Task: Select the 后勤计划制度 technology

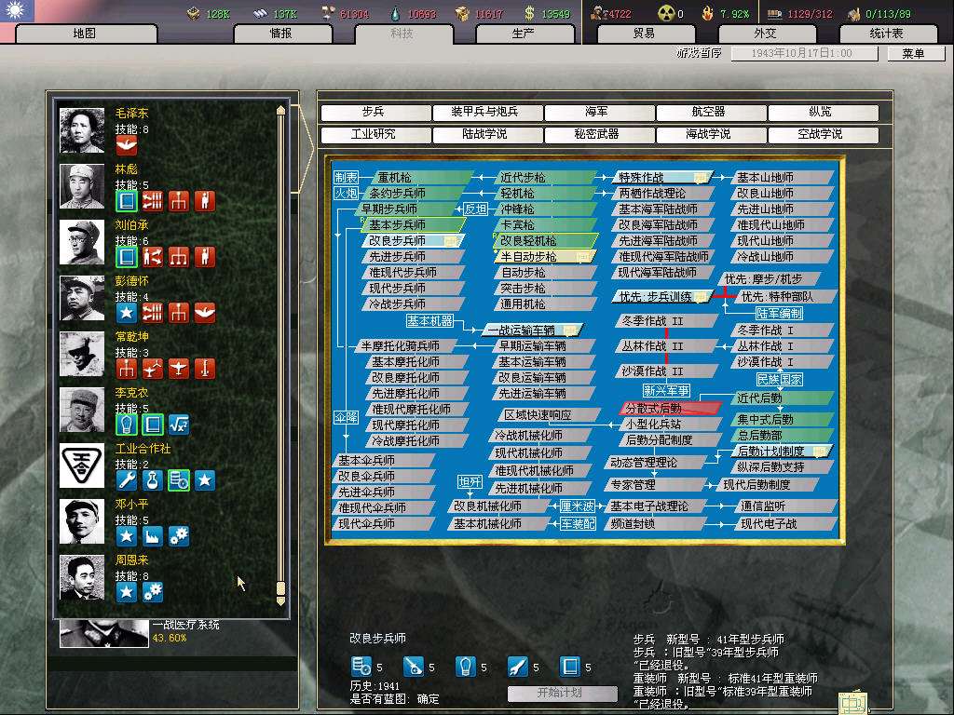Action: click(782, 452)
